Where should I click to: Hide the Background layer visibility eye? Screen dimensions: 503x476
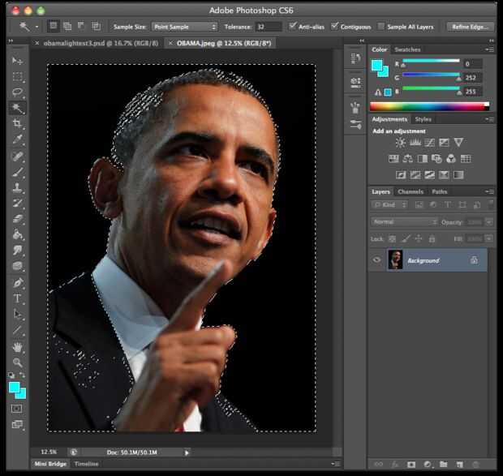(x=376, y=260)
